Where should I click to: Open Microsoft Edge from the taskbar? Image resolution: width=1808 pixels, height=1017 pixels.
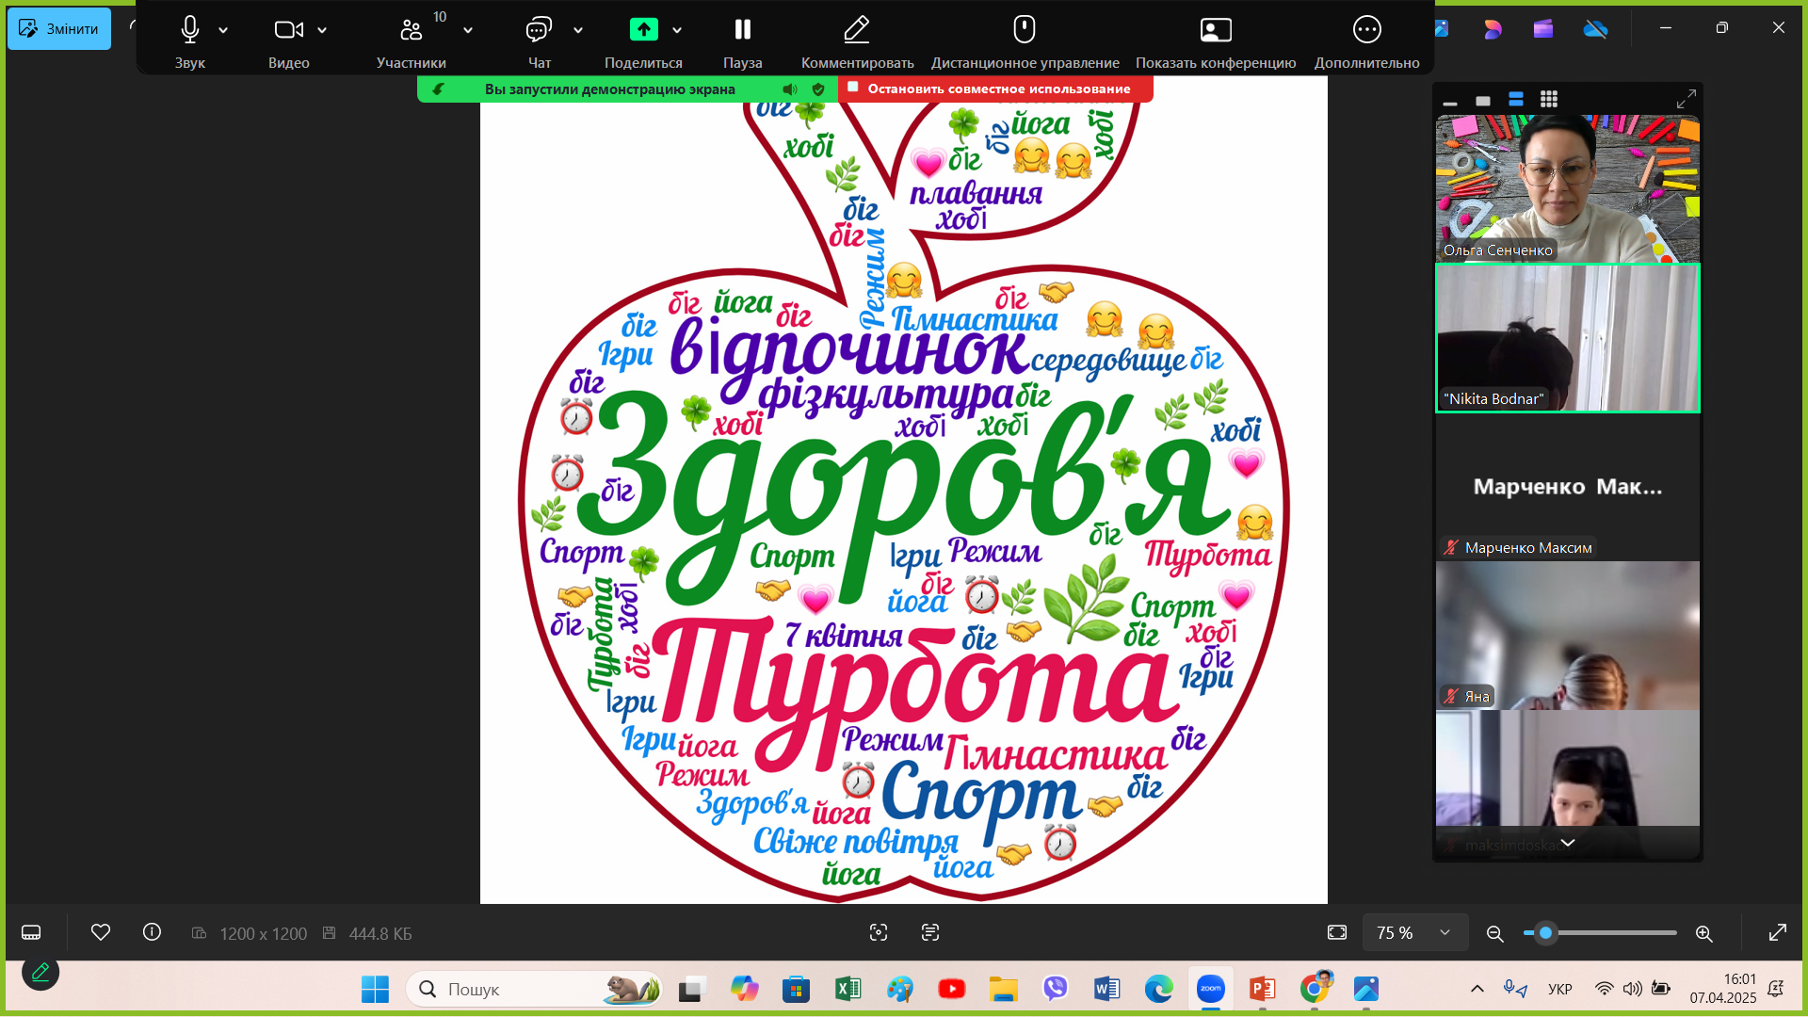point(1158,989)
